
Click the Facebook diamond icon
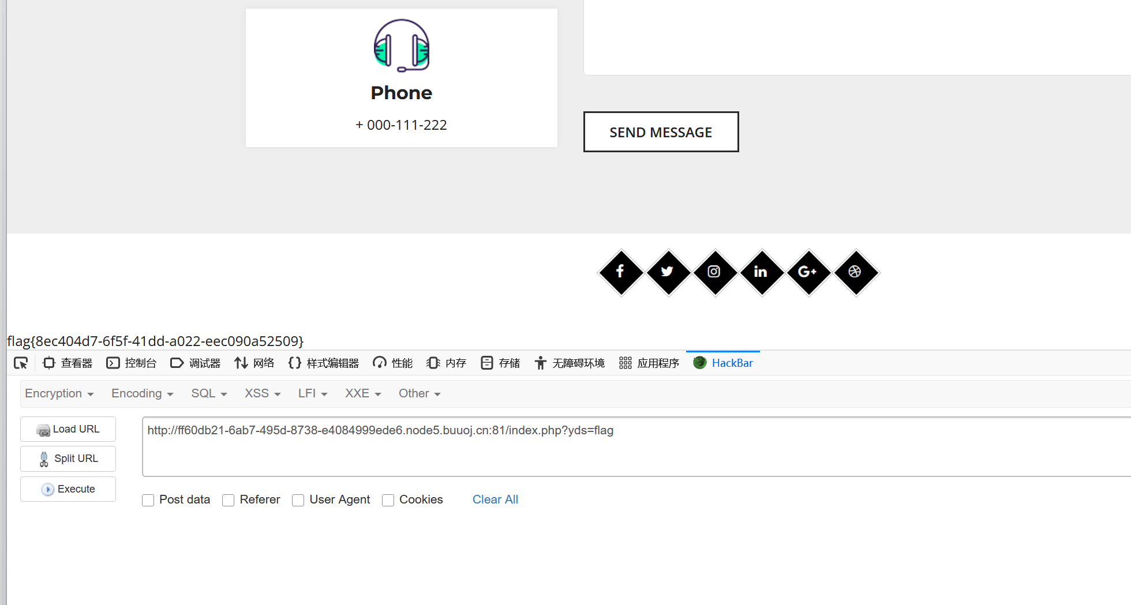[621, 272]
